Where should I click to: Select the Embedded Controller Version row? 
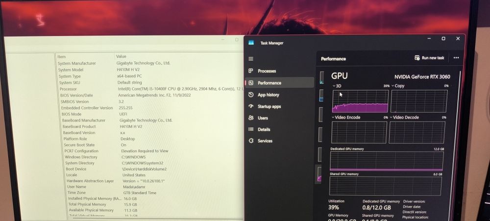click(x=151, y=108)
